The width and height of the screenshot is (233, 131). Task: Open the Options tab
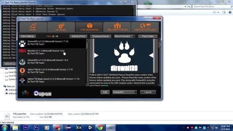click(61, 27)
